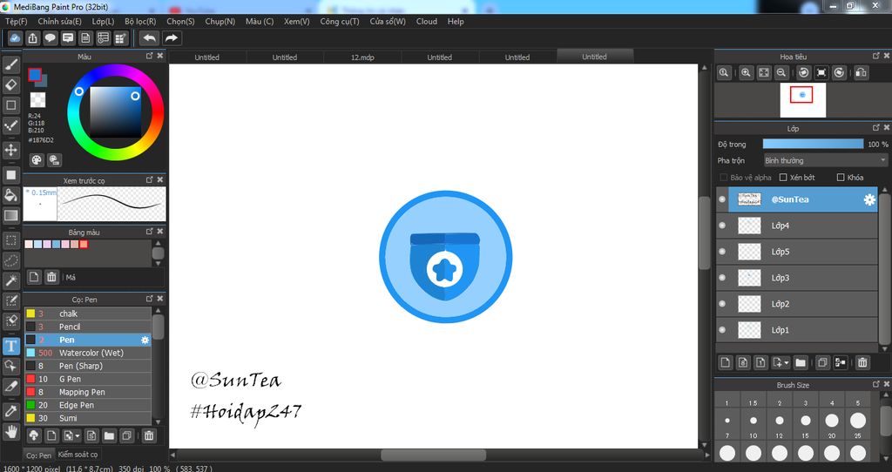This screenshot has height=472, width=892.
Task: Select the chalk brush
Action: (x=88, y=314)
